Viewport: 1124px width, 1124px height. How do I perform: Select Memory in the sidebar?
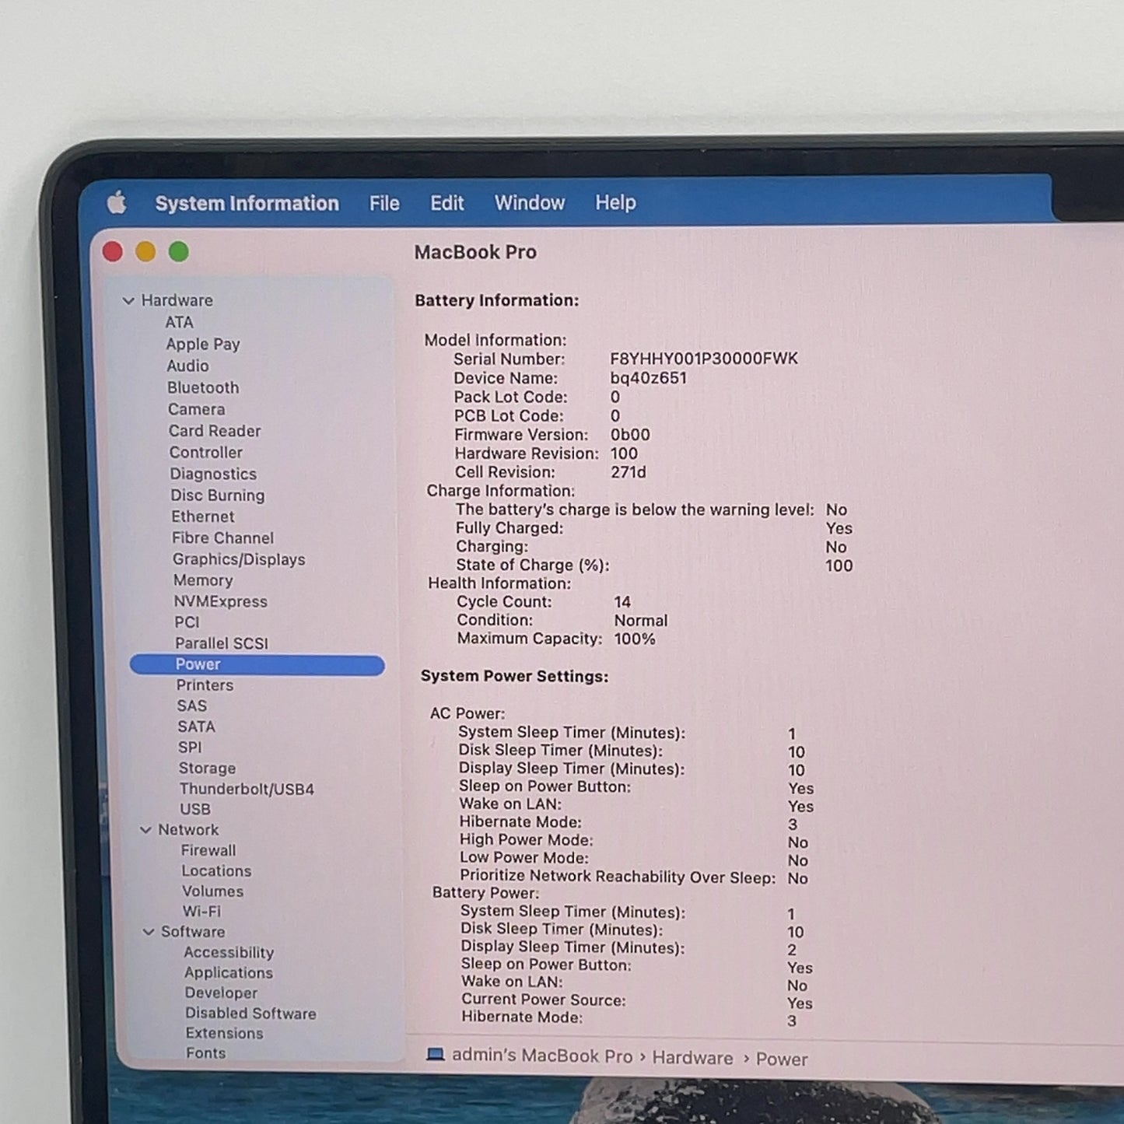click(x=203, y=580)
